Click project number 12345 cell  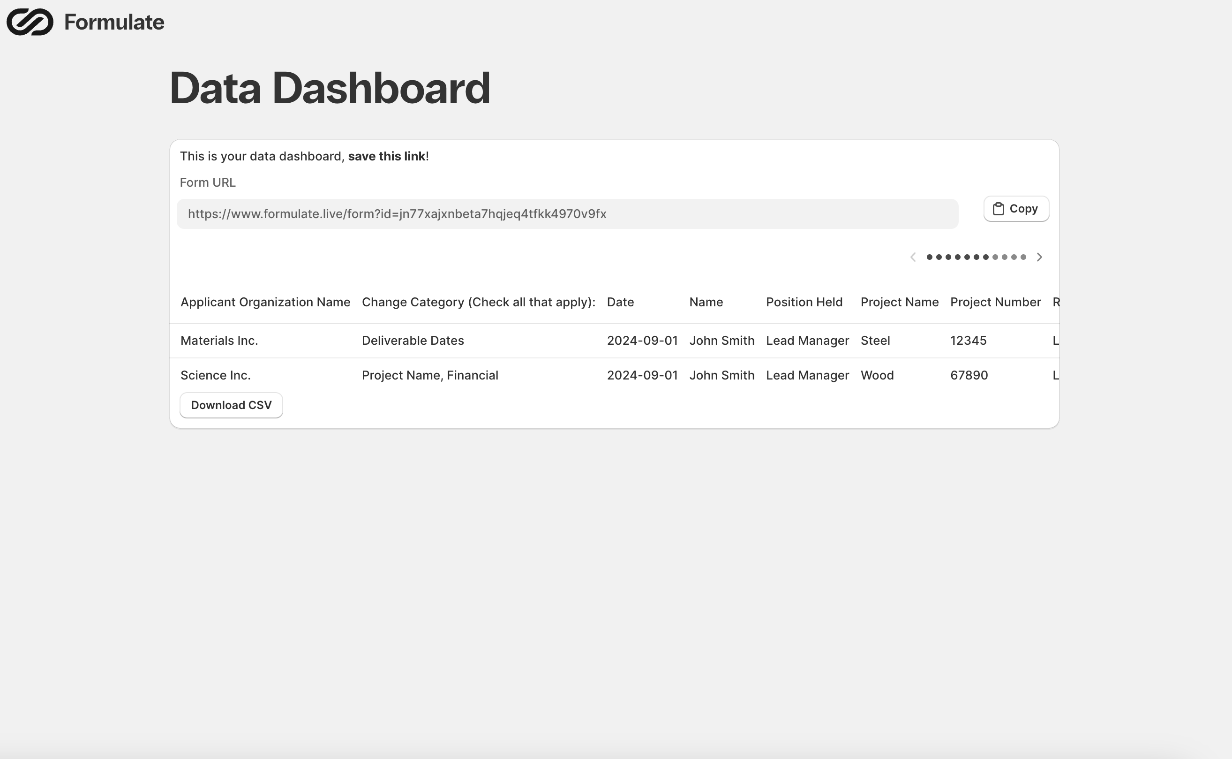tap(968, 341)
